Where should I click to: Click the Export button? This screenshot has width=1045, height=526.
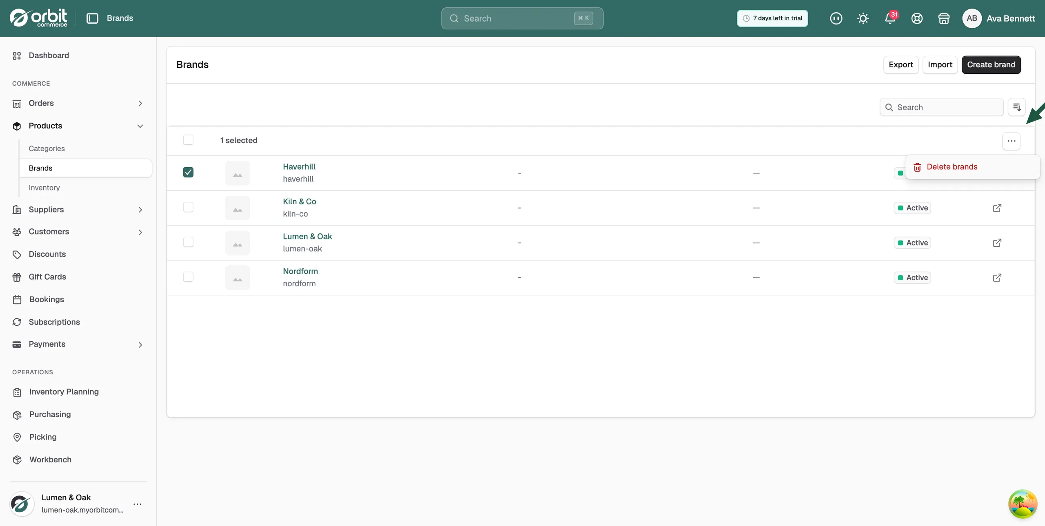900,65
